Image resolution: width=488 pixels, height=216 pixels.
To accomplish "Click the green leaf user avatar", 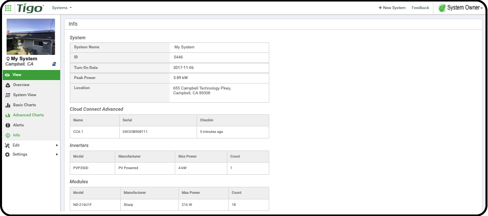I will click(442, 8).
